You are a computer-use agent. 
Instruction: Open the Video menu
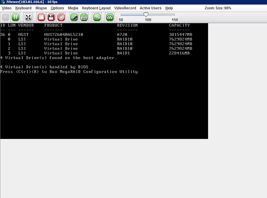coord(7,8)
